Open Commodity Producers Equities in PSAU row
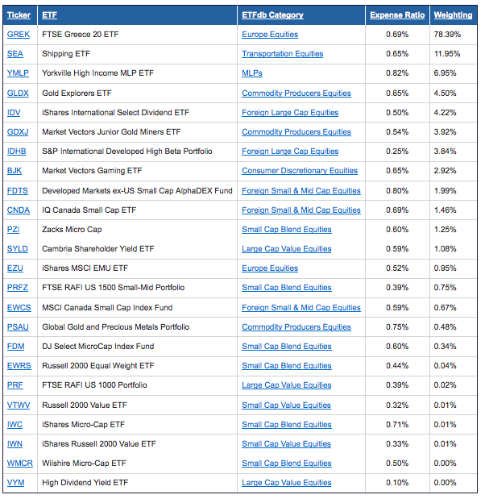The height and width of the screenshot is (499, 485). tap(296, 327)
